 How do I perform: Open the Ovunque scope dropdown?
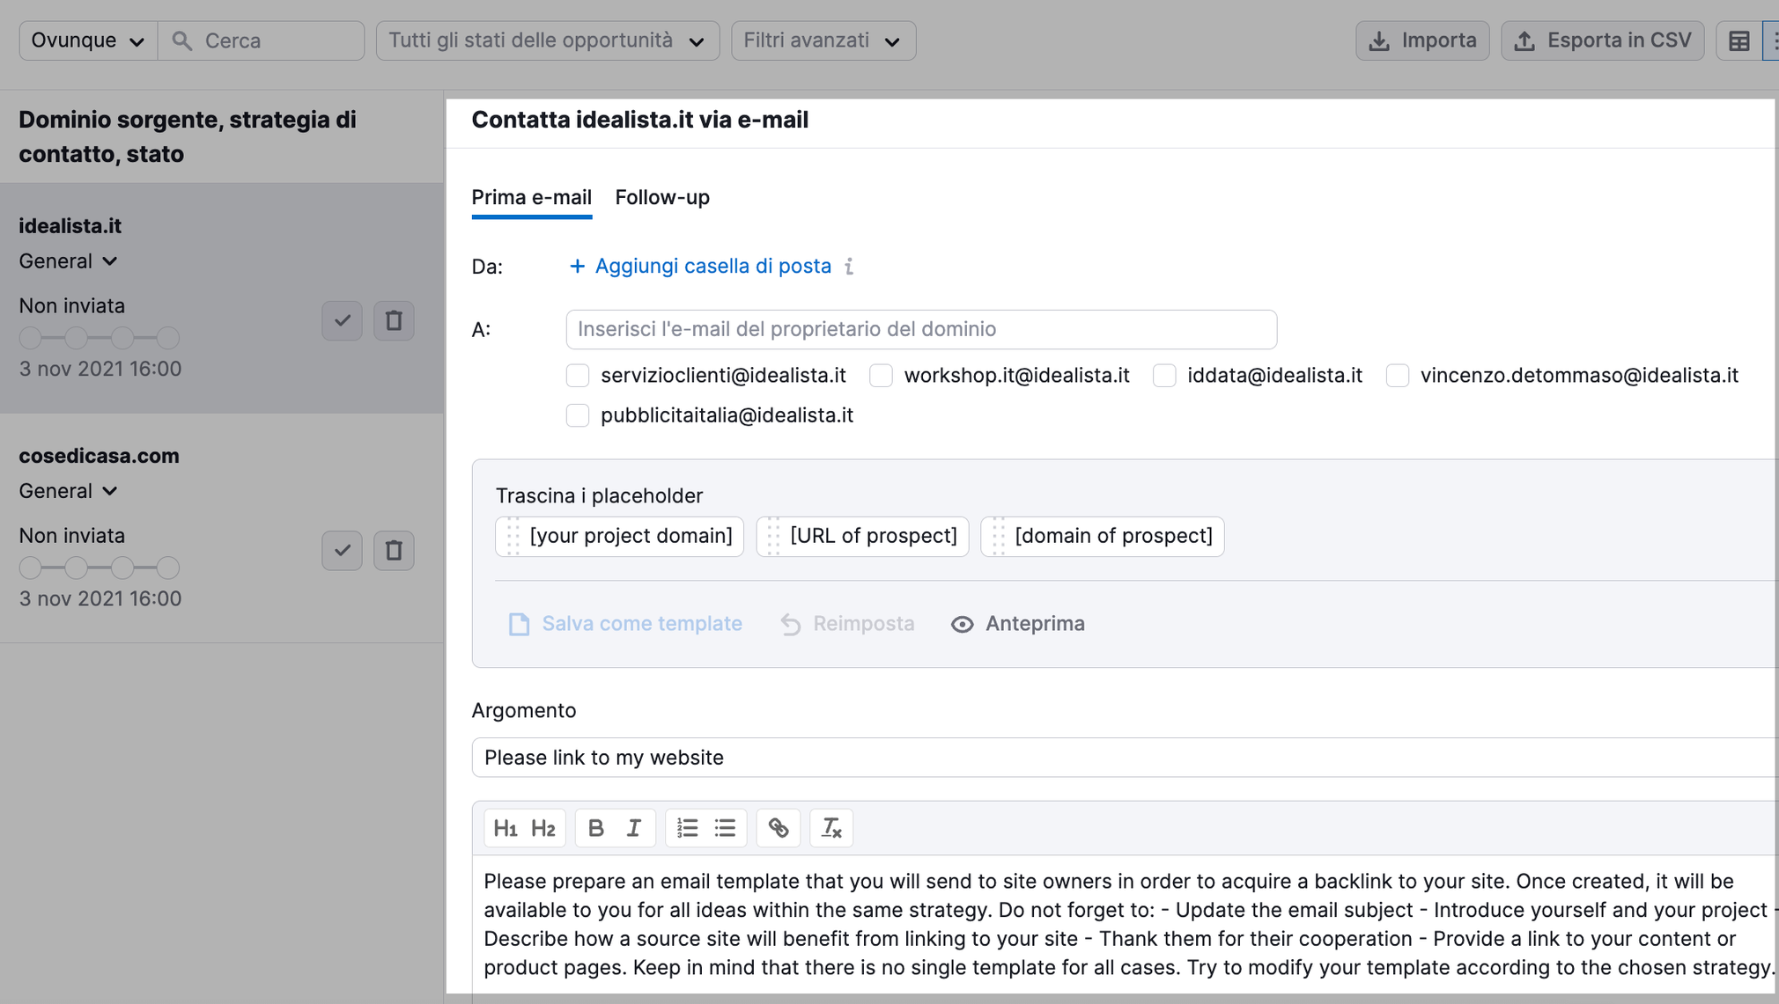(x=85, y=40)
